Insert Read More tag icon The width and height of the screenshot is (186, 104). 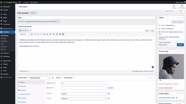tap(60, 34)
